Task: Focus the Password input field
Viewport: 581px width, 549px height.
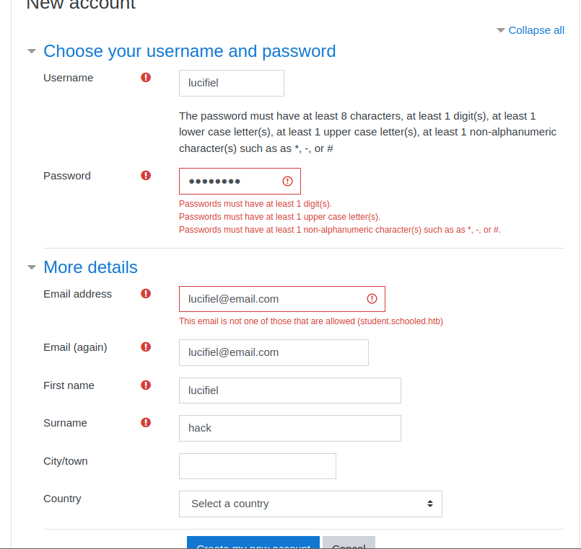Action: click(240, 182)
